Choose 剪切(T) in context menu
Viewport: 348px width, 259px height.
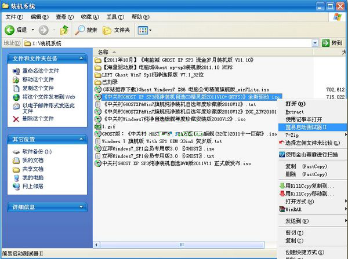(312, 232)
